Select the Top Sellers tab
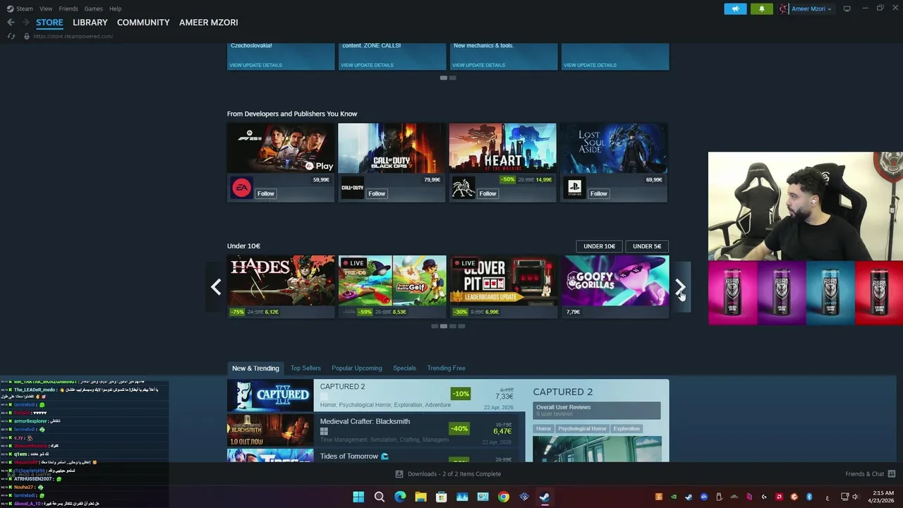Viewport: 903px width, 508px height. [305, 368]
